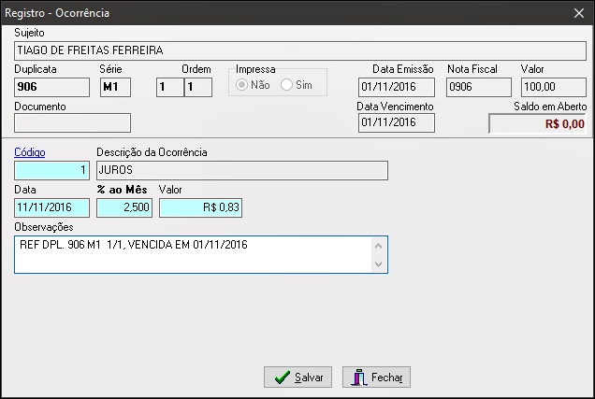Click the Descrição da Ocorrência field showing JUROS
The height and width of the screenshot is (399, 595).
[242, 170]
